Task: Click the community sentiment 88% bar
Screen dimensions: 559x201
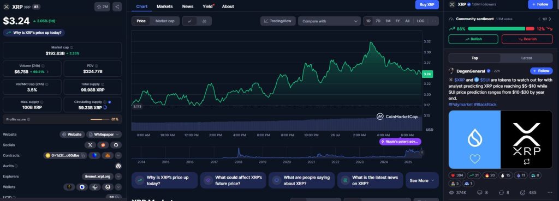Action: [x=496, y=29]
